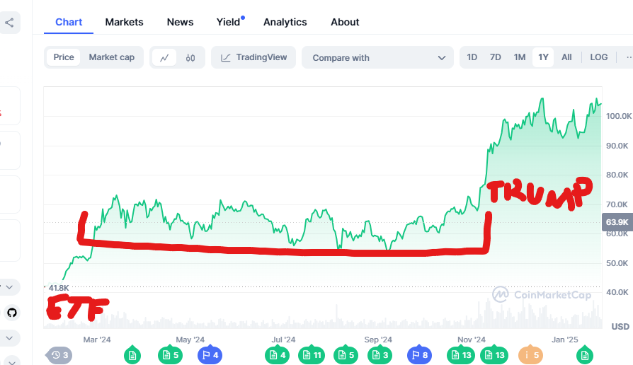Open TradingView chart button
Viewport: 633px width, 365px height.
pyautogui.click(x=253, y=57)
